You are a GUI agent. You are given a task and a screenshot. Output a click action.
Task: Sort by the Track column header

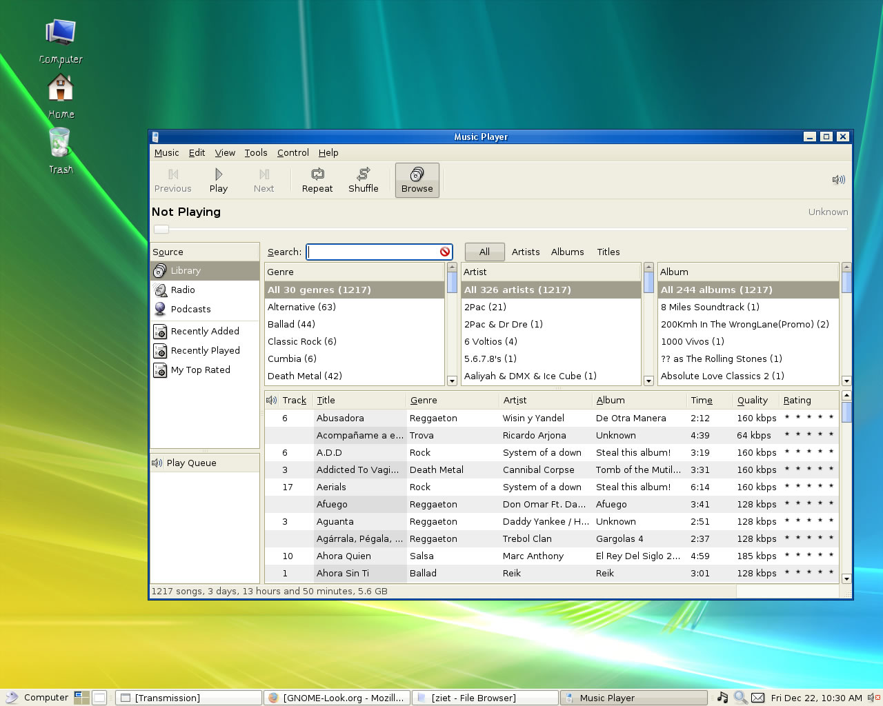pyautogui.click(x=295, y=400)
